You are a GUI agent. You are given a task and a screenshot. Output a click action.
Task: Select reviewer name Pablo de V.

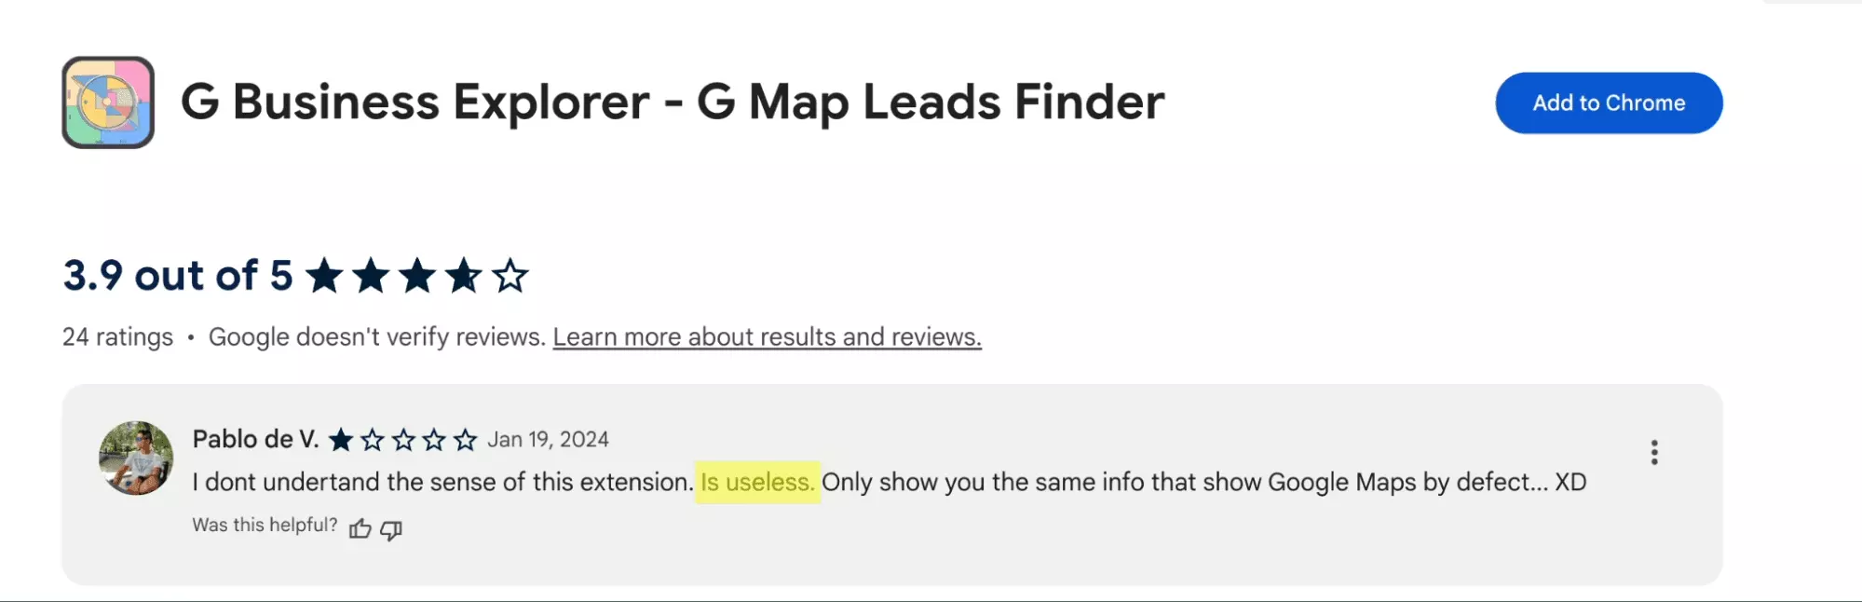click(255, 439)
